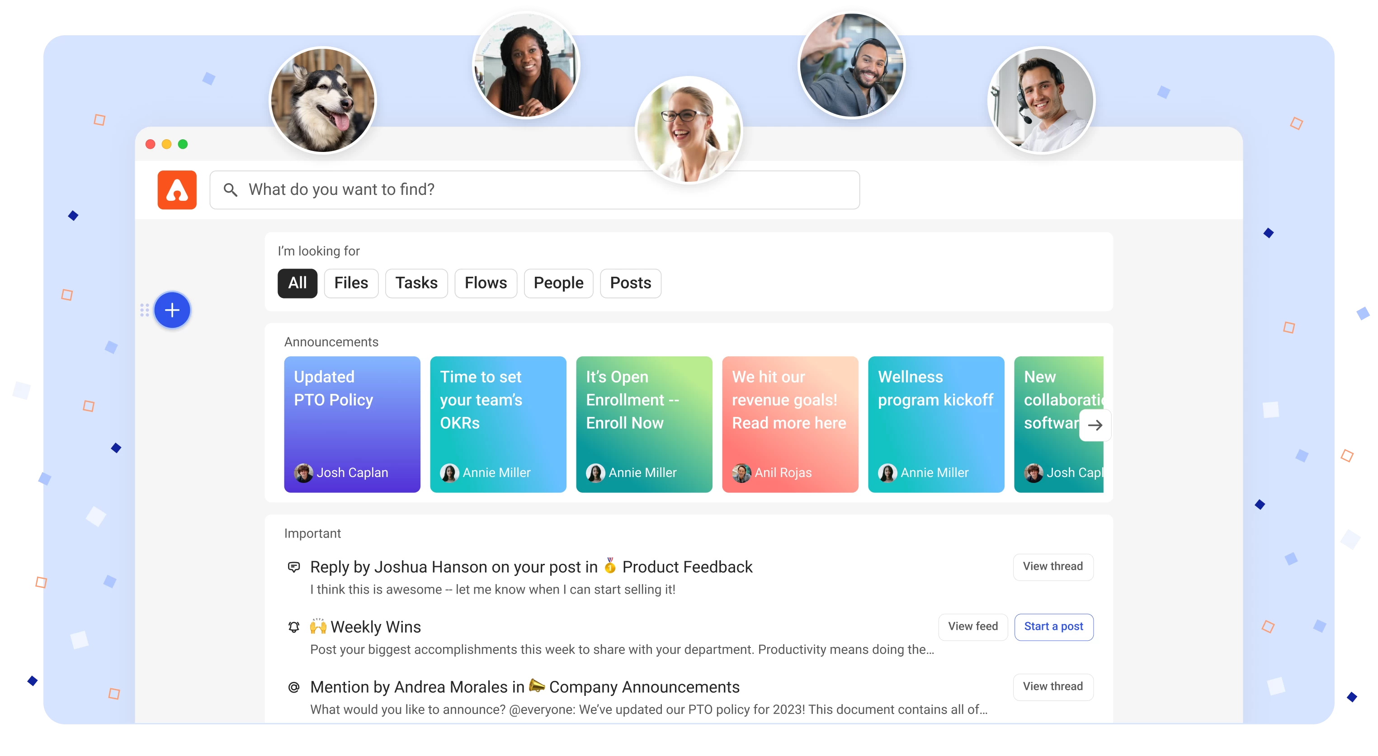Click the grid dots icon left of plus

[x=147, y=310]
